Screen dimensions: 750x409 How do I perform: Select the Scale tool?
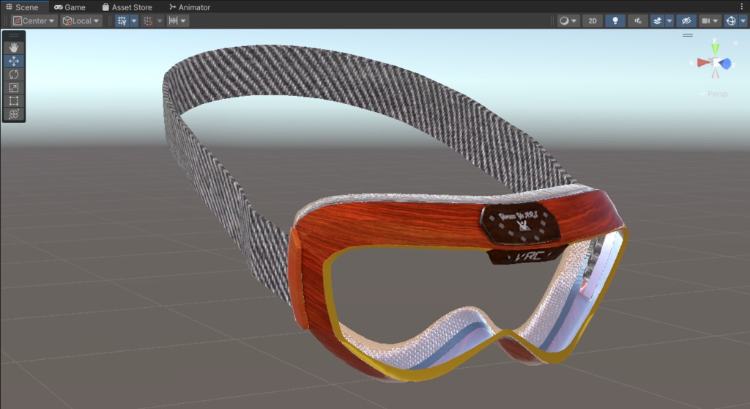(x=13, y=88)
